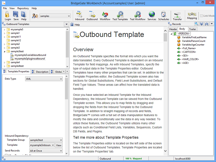
Task: Collapse the sample3test folder
Action: point(4,52)
